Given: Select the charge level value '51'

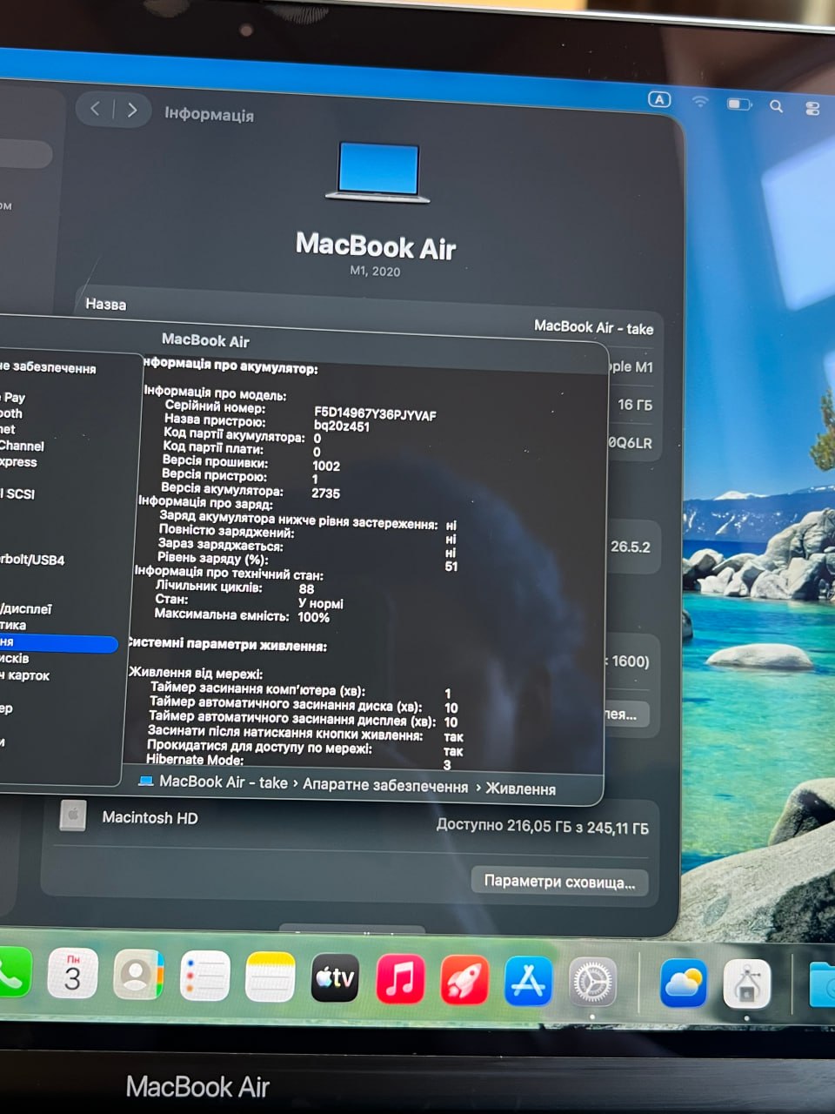Looking at the screenshot, I should point(451,566).
